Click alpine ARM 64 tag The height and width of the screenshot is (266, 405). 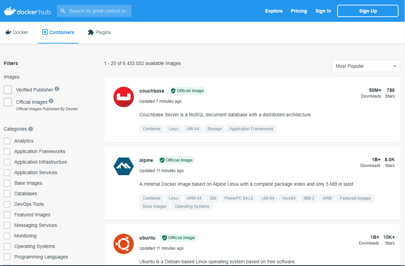pos(194,198)
